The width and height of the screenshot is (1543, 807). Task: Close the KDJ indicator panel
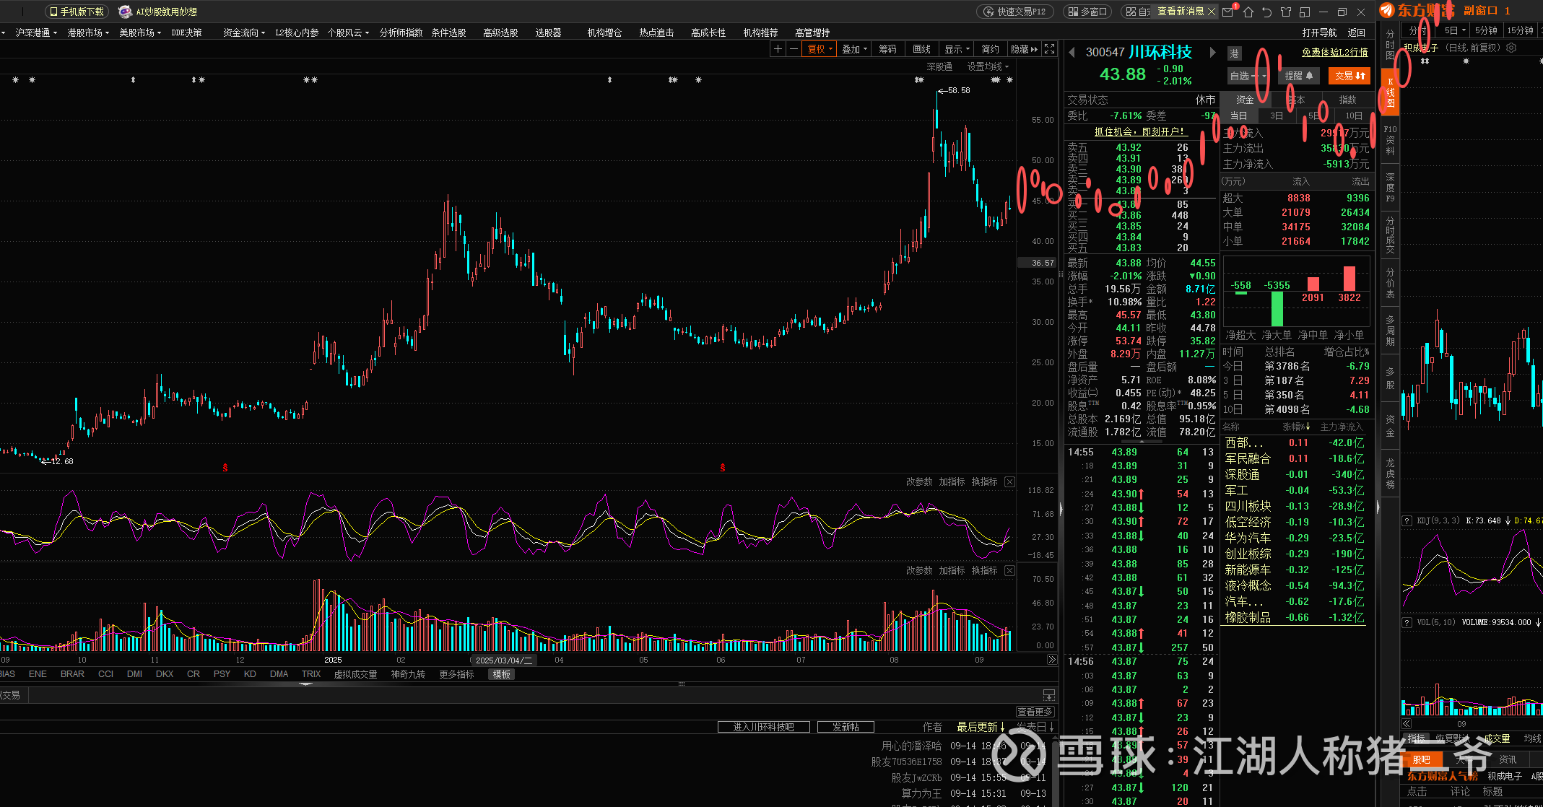coord(1009,481)
